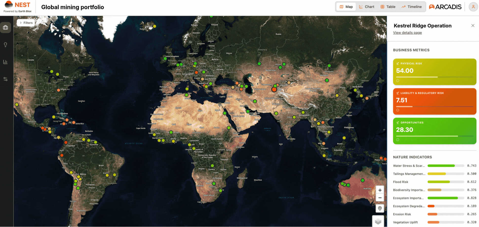Open the map layers button

click(x=378, y=221)
